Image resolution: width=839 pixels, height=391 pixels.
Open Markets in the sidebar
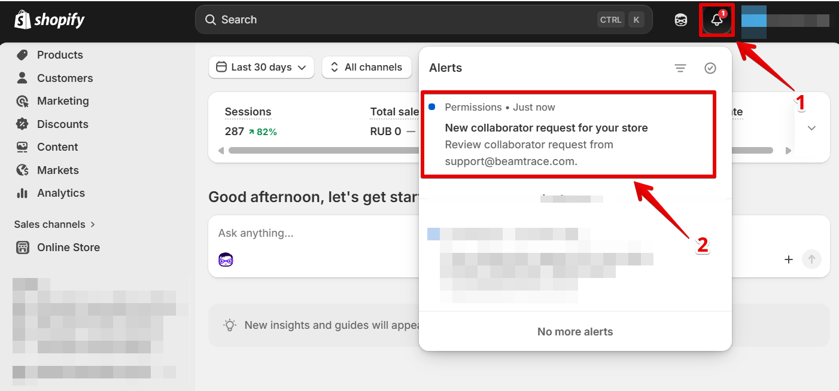(58, 170)
